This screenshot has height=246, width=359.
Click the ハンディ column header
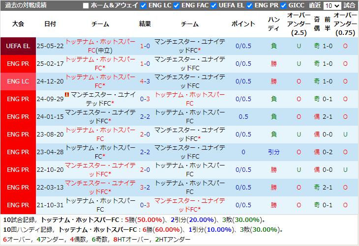pyautogui.click(x=273, y=24)
